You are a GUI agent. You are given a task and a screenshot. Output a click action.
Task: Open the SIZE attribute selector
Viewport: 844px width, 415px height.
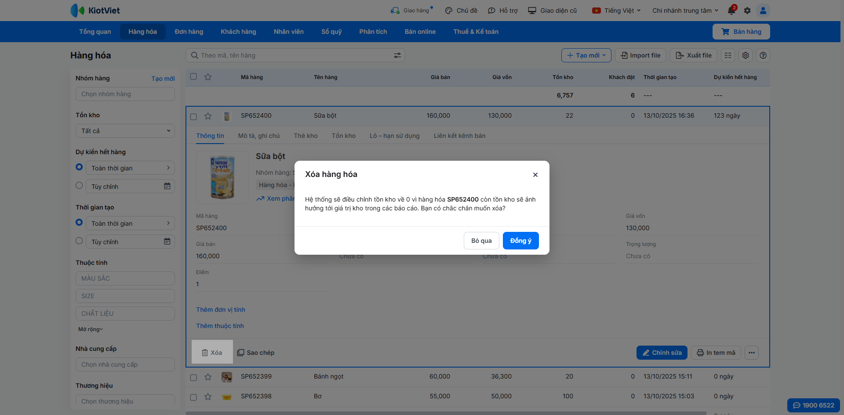click(x=125, y=296)
